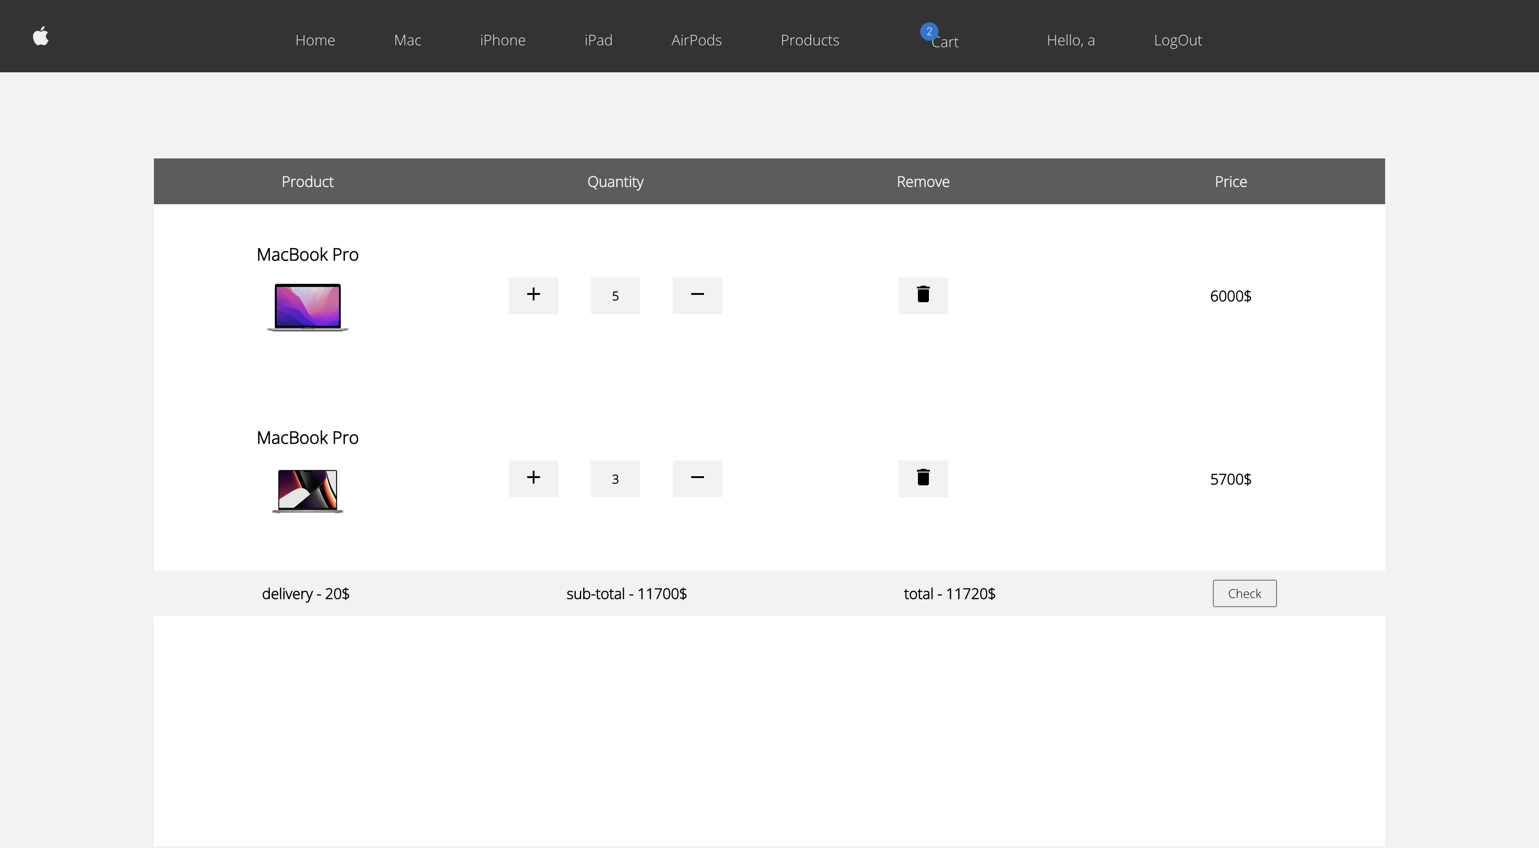Open the Cart link
The image size is (1539, 848).
tap(945, 42)
